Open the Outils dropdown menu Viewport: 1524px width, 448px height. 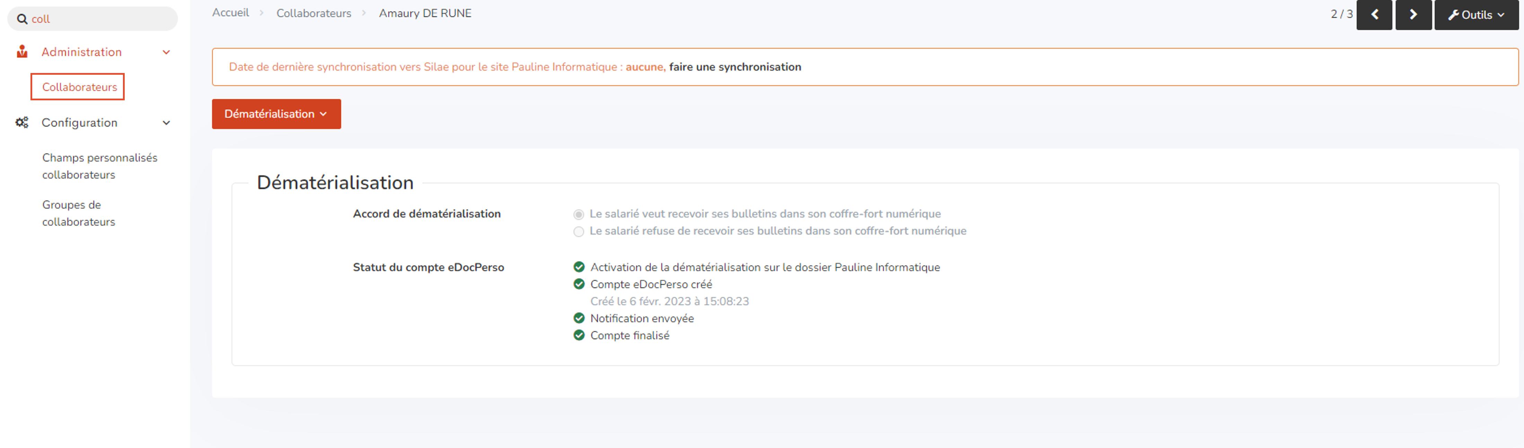(1476, 15)
